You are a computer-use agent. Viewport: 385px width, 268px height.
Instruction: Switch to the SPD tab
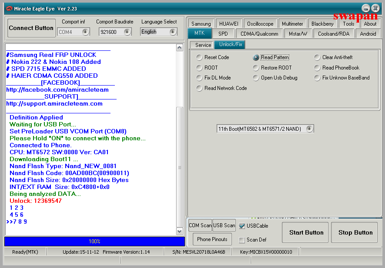click(223, 33)
